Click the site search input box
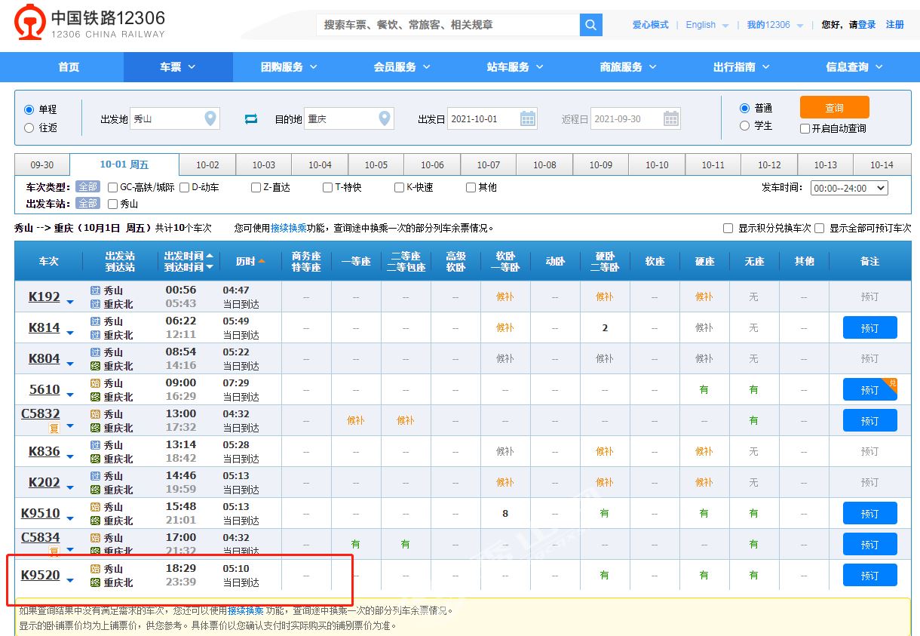Viewport: 920px width, 636px height. tap(448, 25)
